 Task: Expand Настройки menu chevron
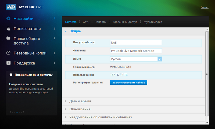click(55, 18)
